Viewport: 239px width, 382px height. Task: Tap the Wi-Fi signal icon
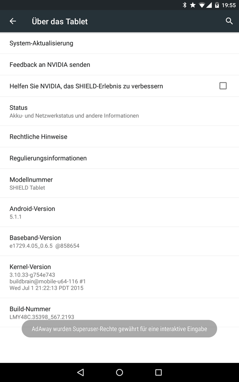coord(202,5)
